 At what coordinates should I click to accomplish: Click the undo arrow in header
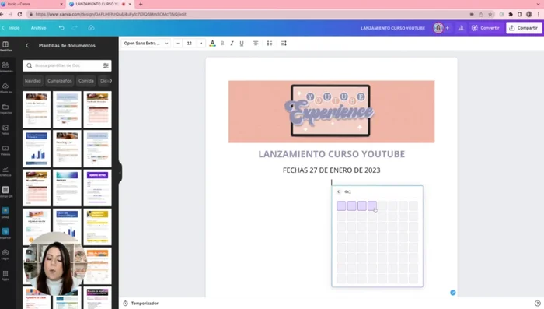click(x=61, y=28)
